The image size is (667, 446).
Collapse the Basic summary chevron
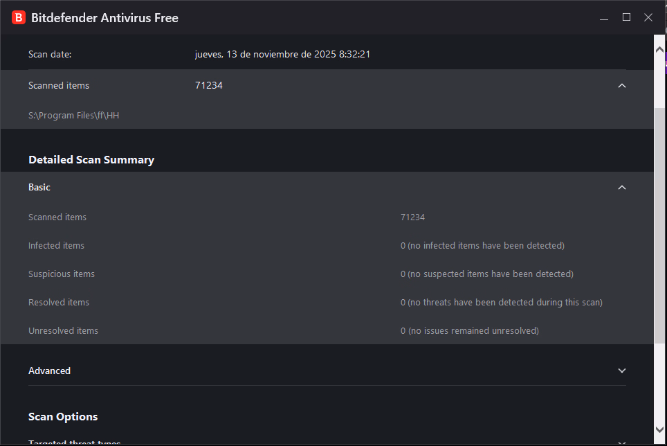621,188
